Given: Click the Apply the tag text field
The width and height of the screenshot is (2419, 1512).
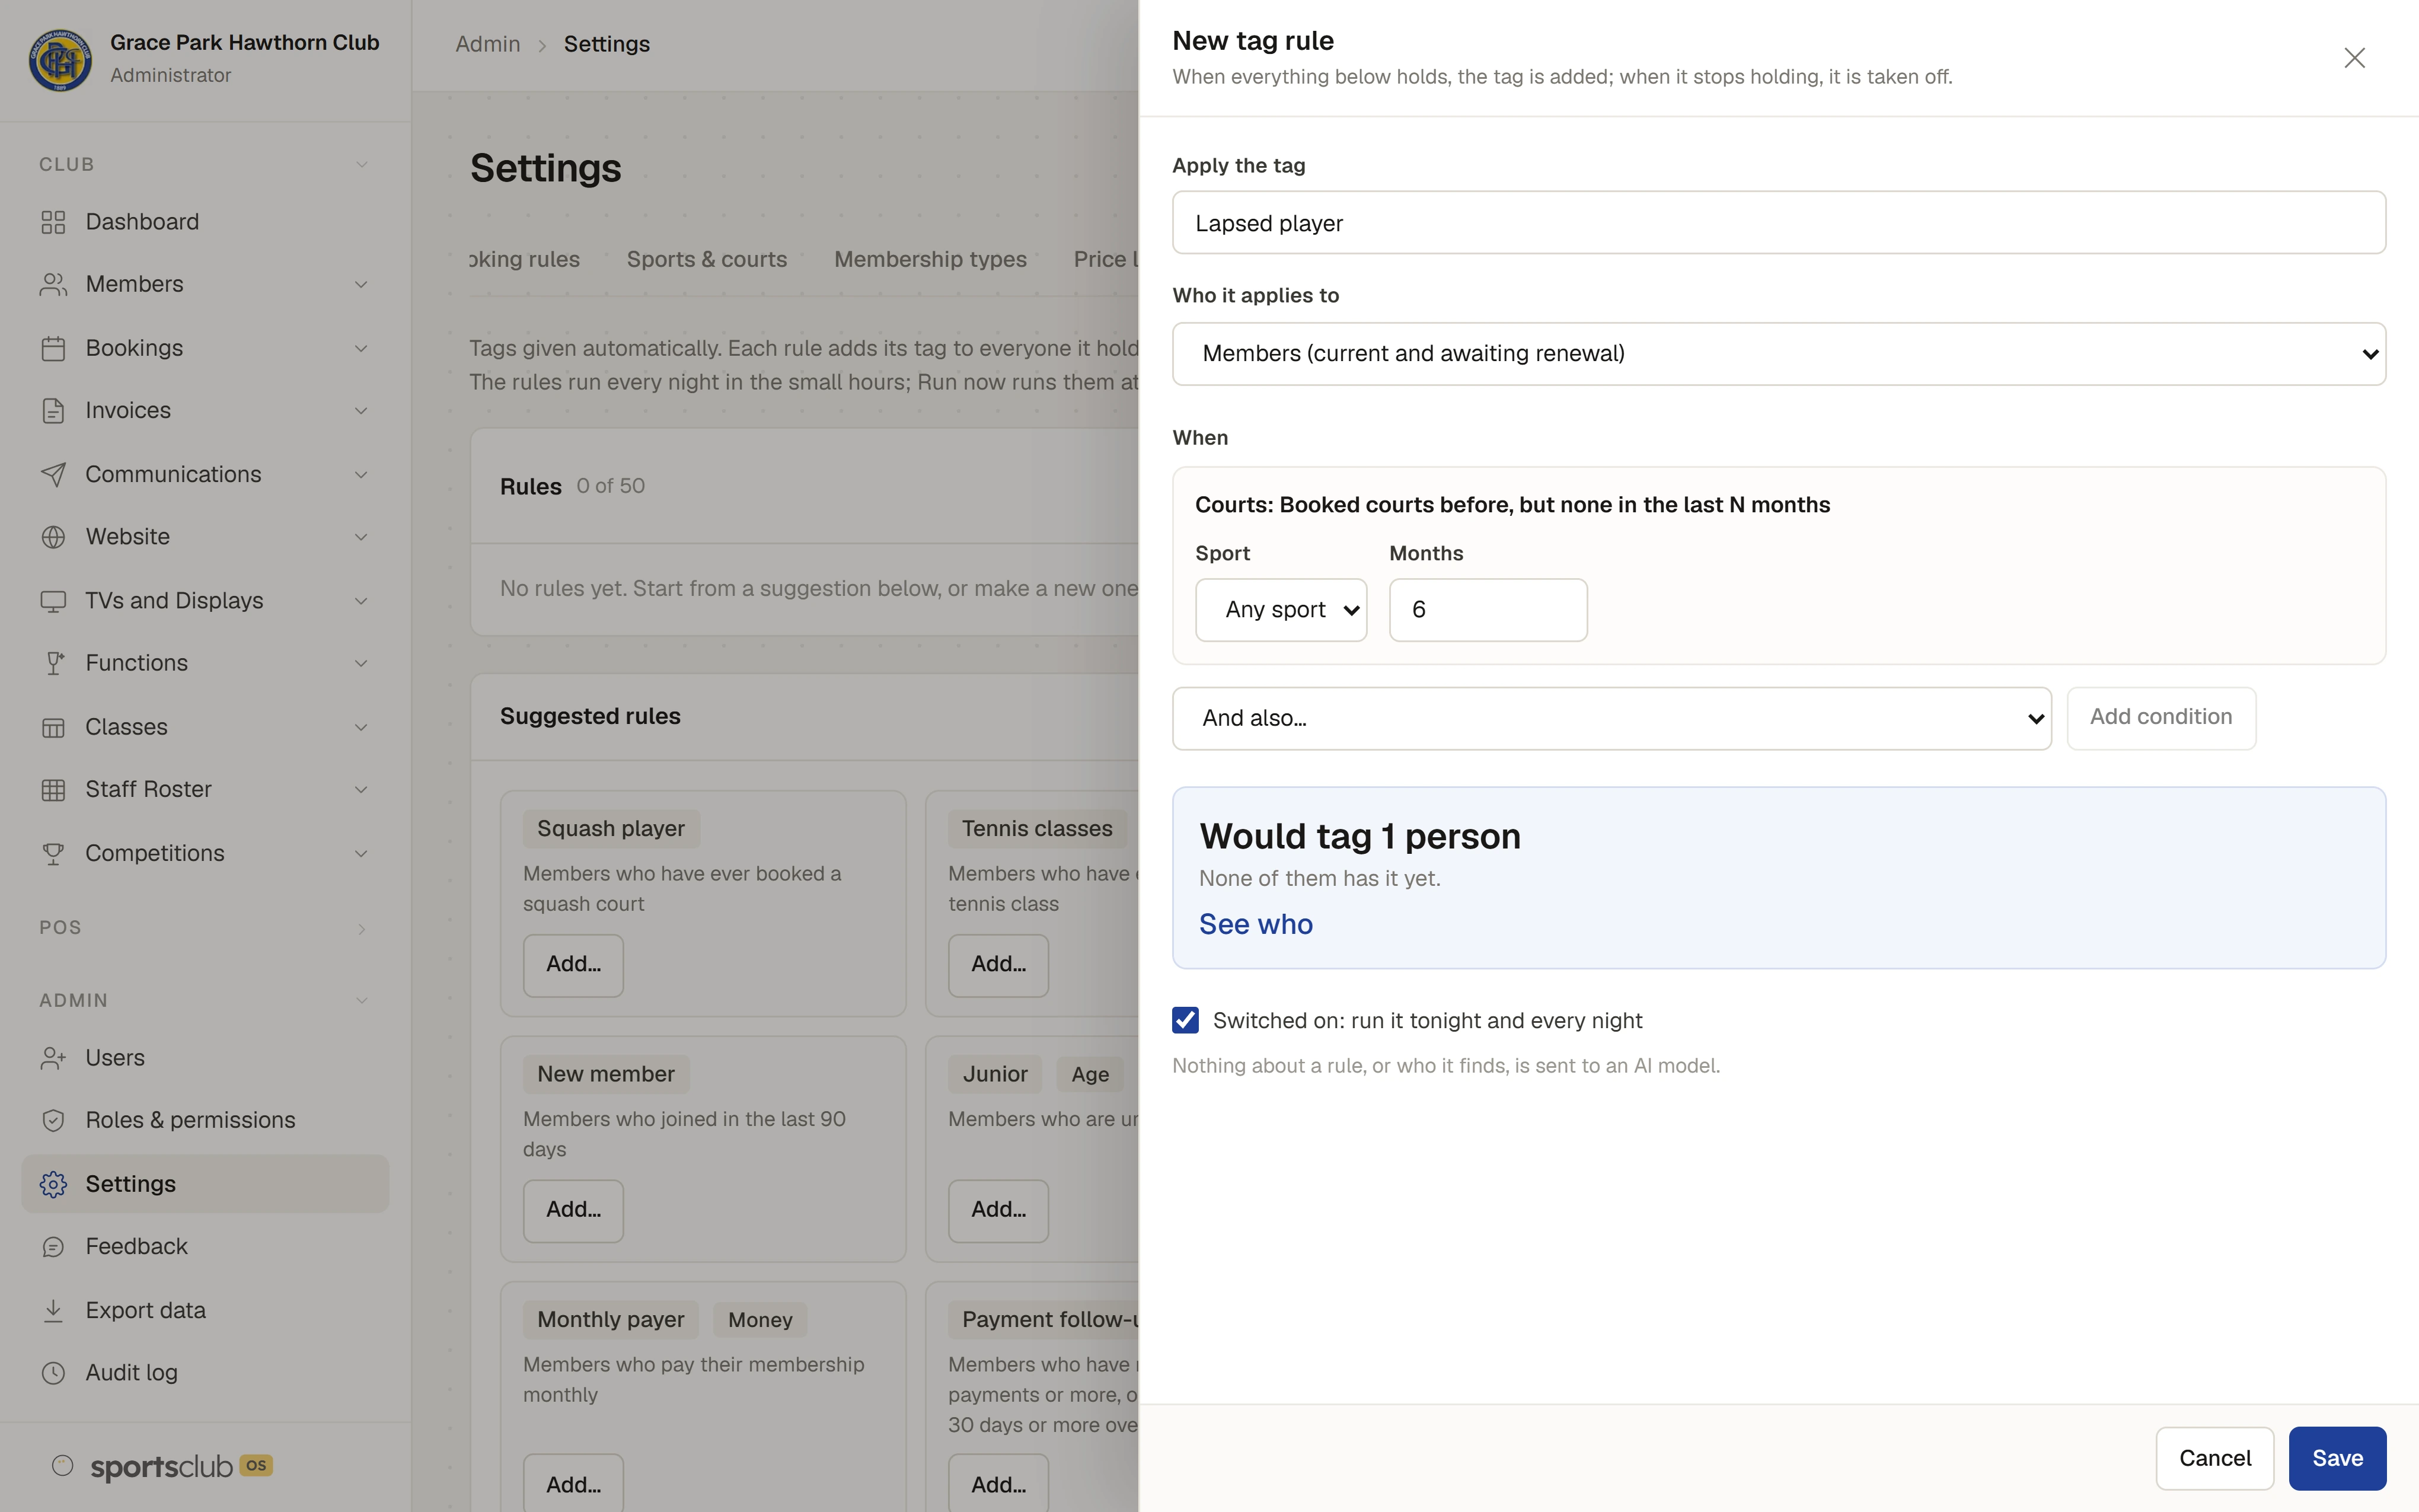Looking at the screenshot, I should (x=1778, y=222).
